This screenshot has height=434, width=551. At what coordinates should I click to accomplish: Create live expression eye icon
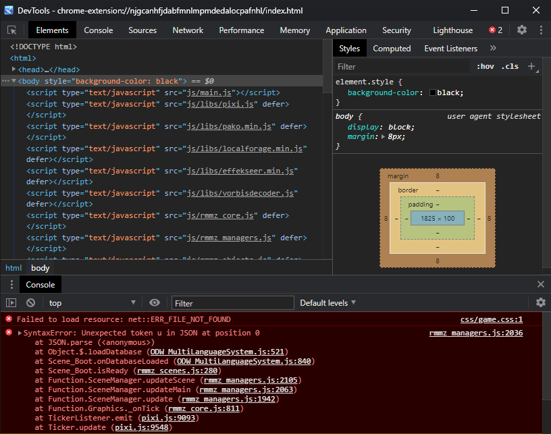pyautogui.click(x=155, y=302)
